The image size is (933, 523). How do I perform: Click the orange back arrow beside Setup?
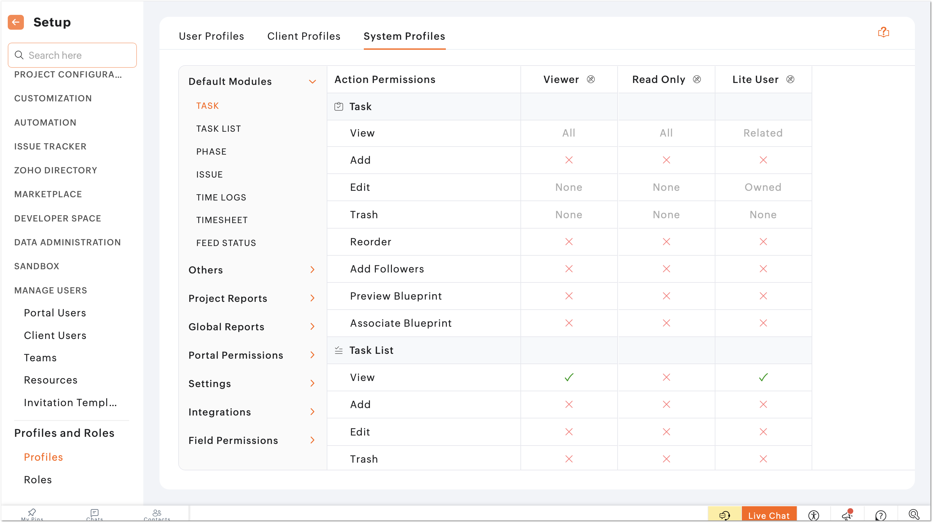15,23
